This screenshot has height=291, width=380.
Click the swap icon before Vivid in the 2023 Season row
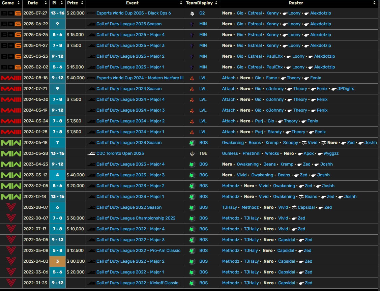tap(304, 143)
